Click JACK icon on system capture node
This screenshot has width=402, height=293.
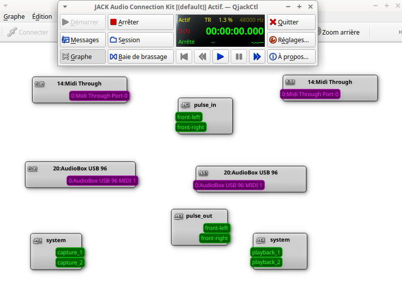(38, 241)
